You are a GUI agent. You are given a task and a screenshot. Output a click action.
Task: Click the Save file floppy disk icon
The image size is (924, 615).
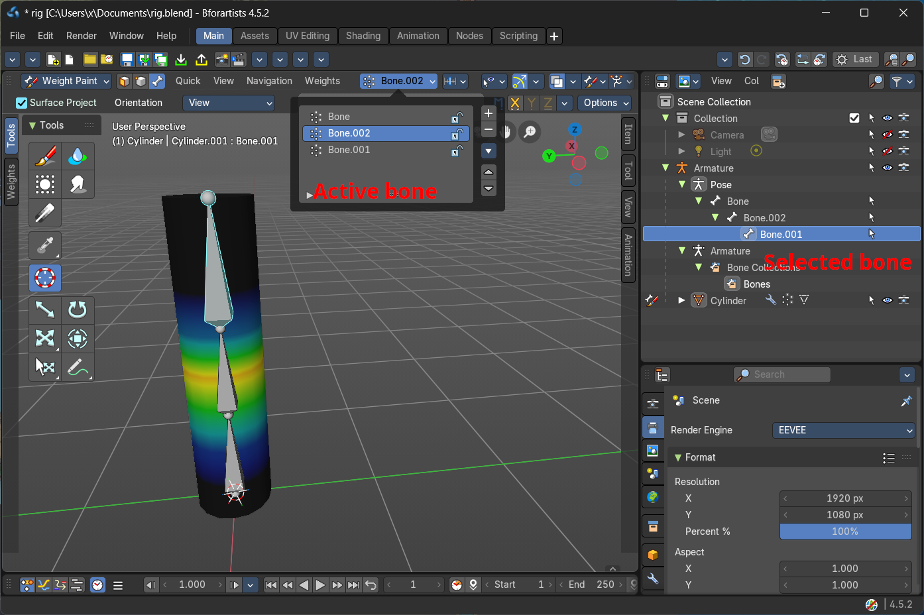(127, 60)
